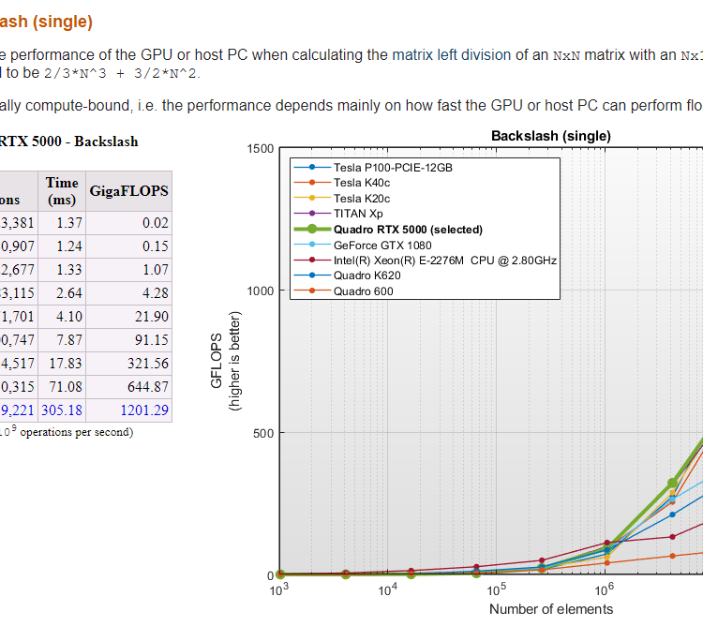Select Tesla K40c in the chart legend
The image size is (703, 641).
[x=361, y=184]
